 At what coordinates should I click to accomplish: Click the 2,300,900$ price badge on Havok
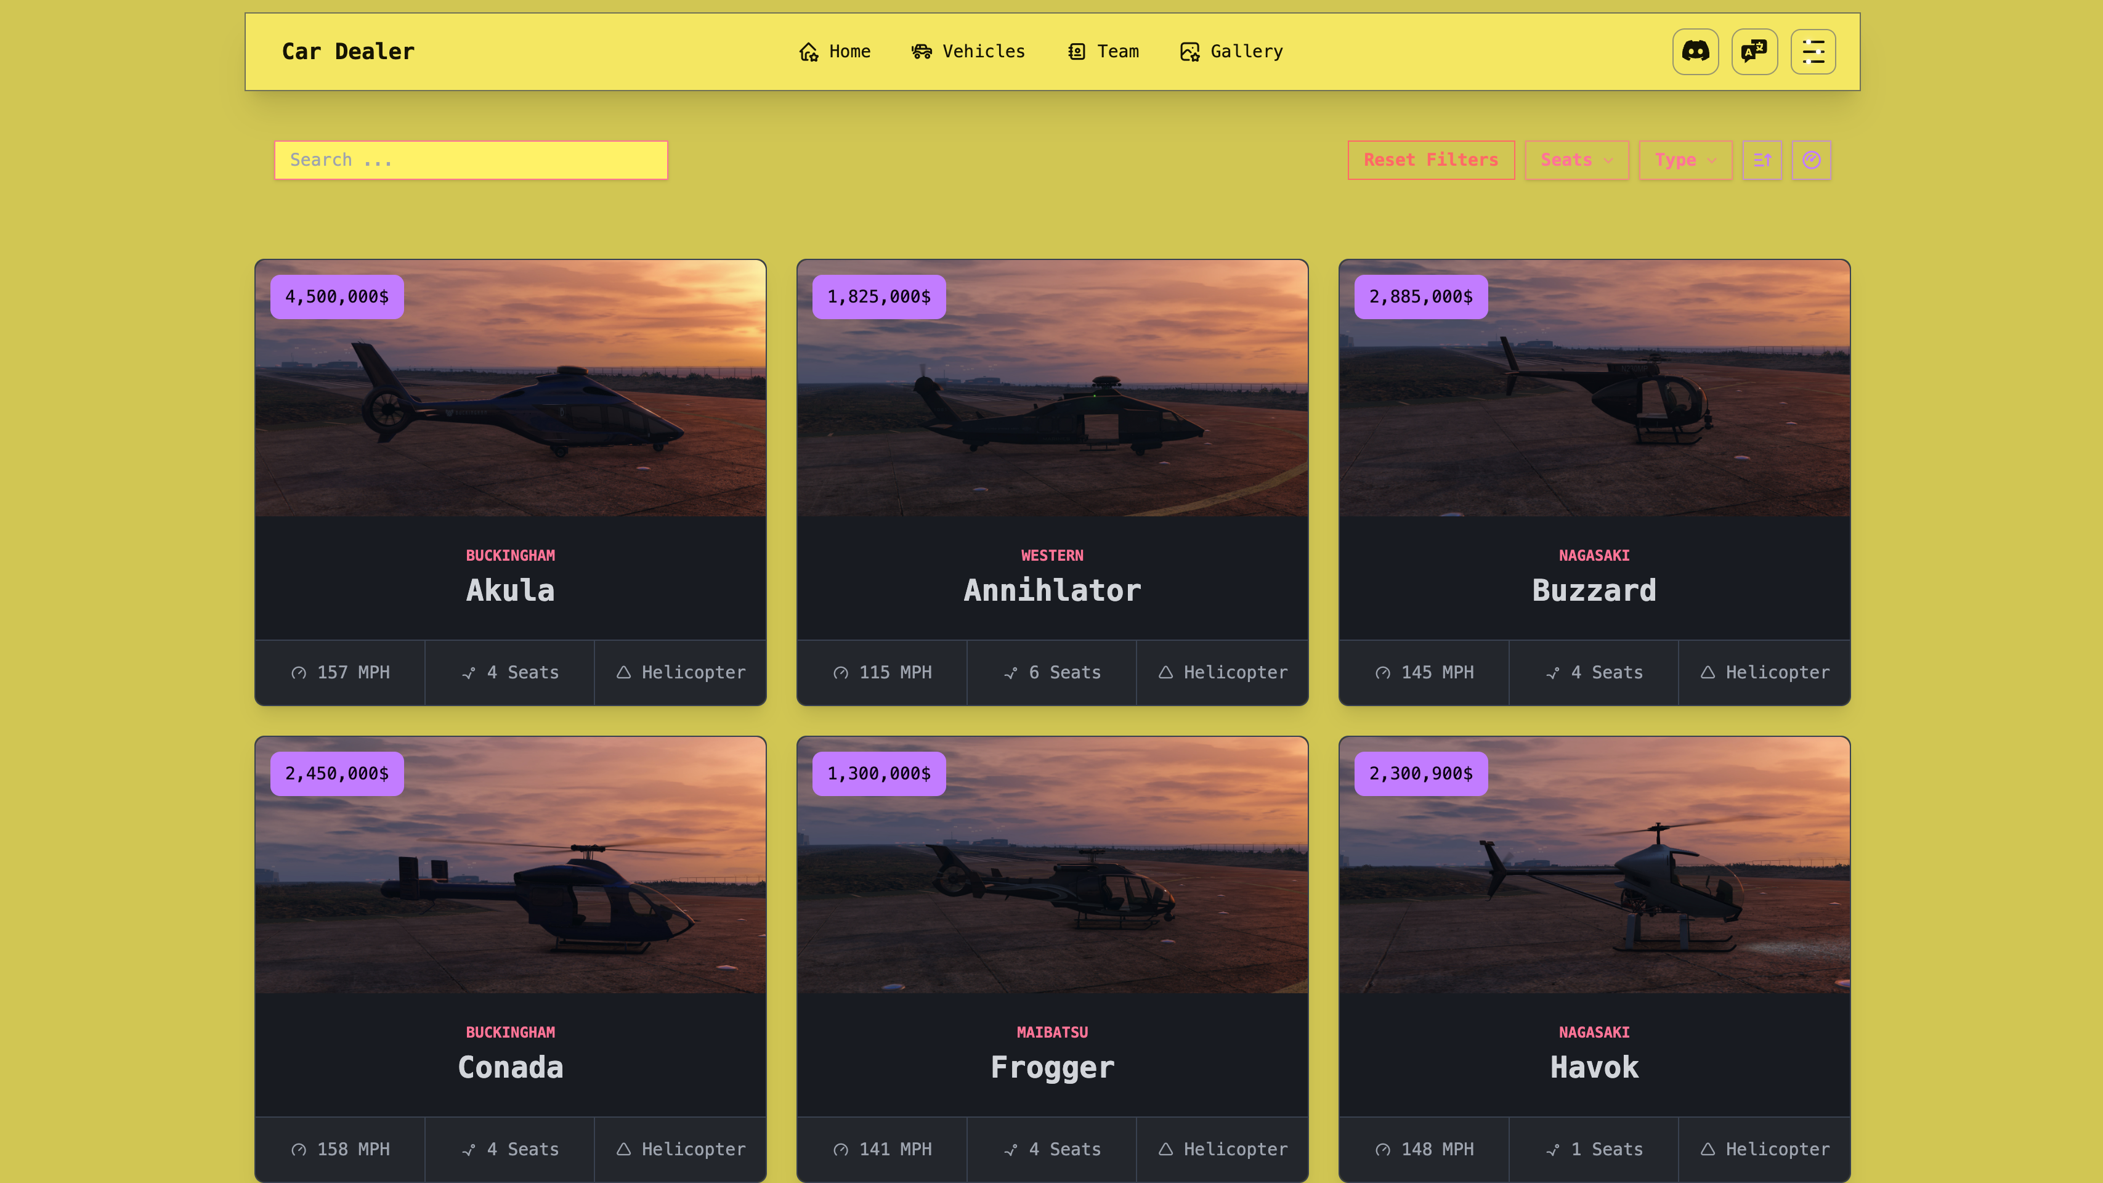coord(1420,773)
